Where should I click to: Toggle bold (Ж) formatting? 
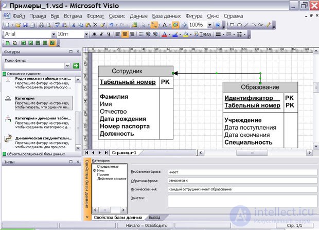[x=94, y=34]
